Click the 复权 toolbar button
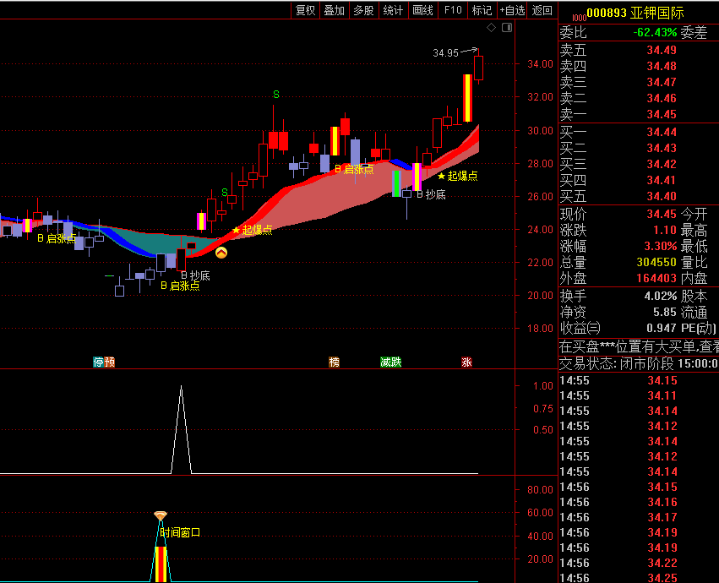Screen dimensions: 719x583 click(x=305, y=10)
